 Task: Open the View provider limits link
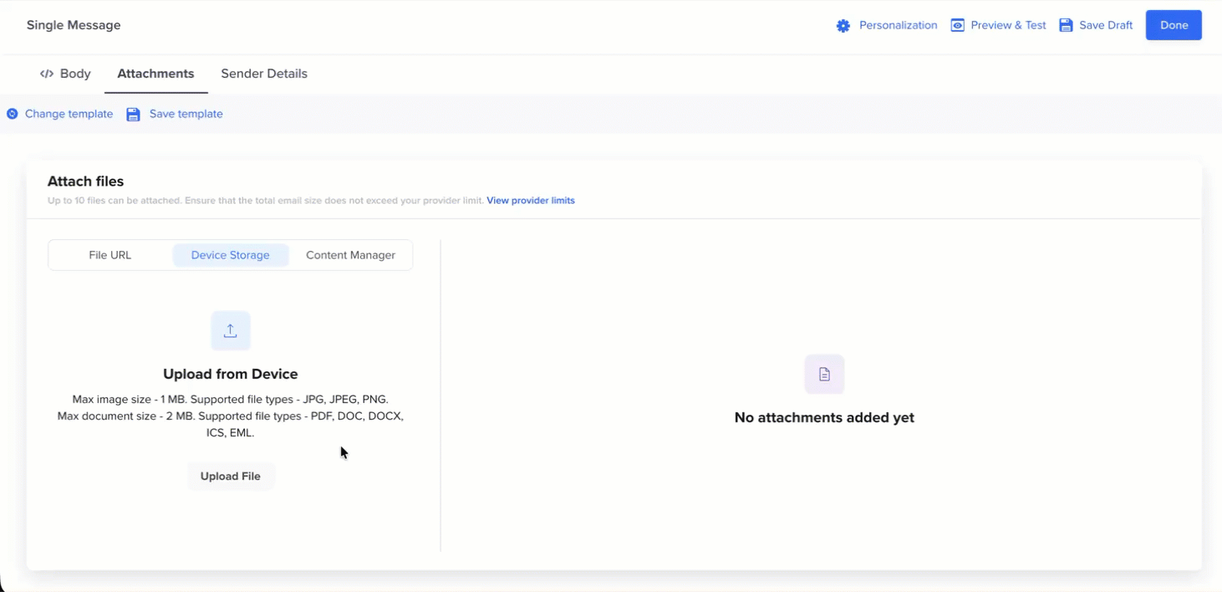[531, 201]
